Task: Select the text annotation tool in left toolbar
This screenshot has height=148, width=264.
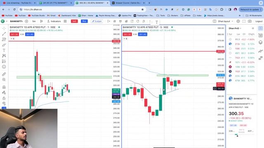Action: [x=4, y=50]
